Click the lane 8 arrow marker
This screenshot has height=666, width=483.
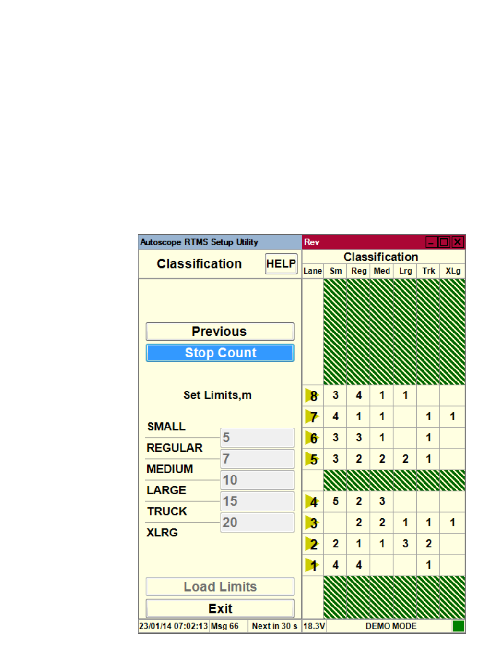pos(312,395)
